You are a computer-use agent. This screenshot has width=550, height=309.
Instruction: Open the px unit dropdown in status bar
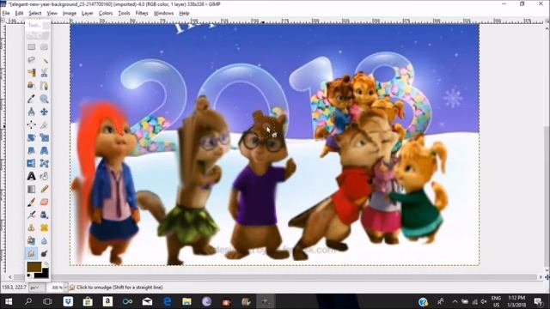37,288
